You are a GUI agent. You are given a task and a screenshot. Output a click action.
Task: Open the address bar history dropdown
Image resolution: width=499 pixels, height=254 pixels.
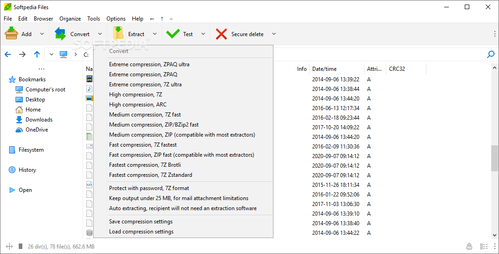[x=52, y=54]
